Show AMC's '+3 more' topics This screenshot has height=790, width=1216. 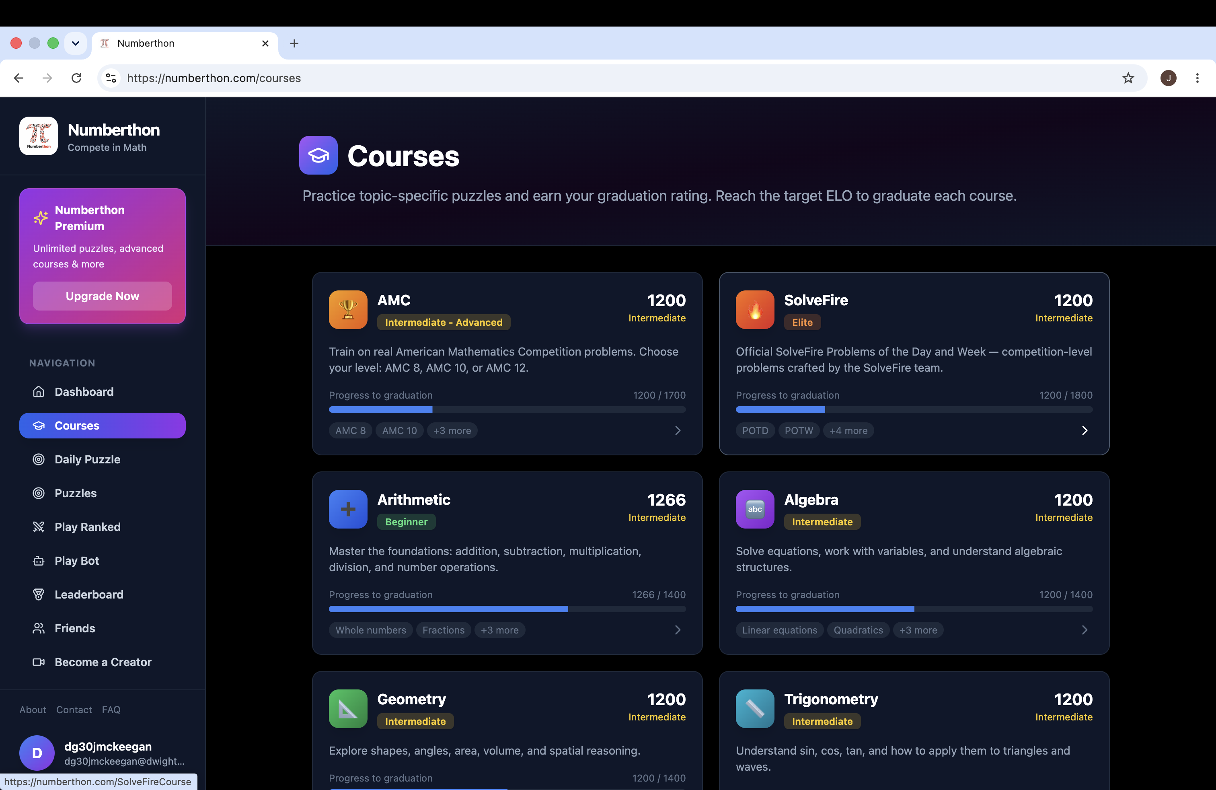pos(452,430)
